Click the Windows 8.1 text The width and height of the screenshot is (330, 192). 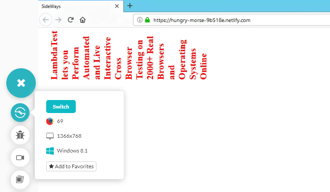[x=72, y=151]
